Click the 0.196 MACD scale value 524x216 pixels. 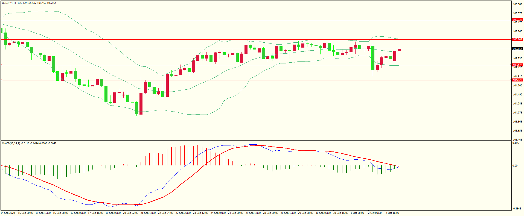[x=516, y=143]
